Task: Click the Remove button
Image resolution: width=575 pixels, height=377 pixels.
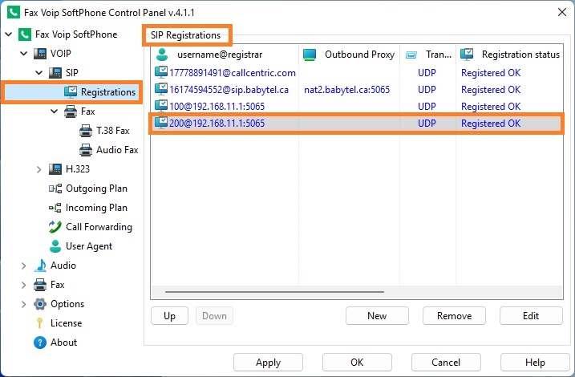Action: coord(454,316)
